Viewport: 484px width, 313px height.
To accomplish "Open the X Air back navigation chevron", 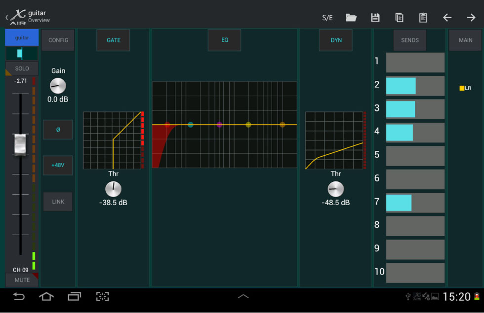I will coord(7,18).
